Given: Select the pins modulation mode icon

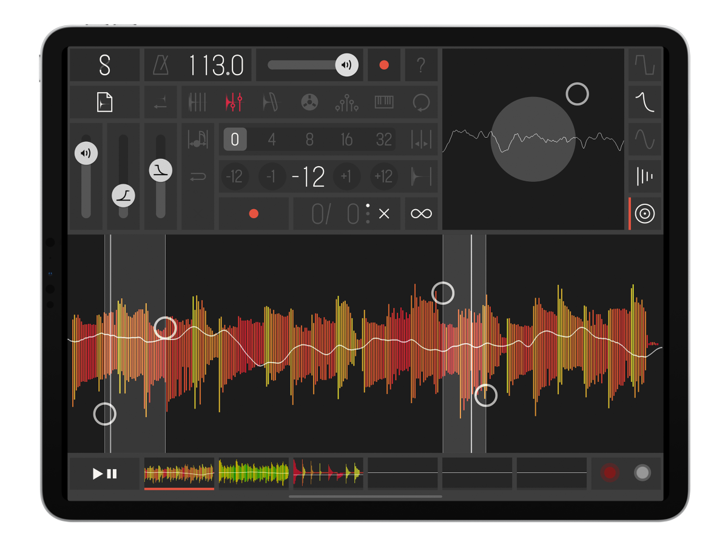Looking at the screenshot, I should point(346,102).
